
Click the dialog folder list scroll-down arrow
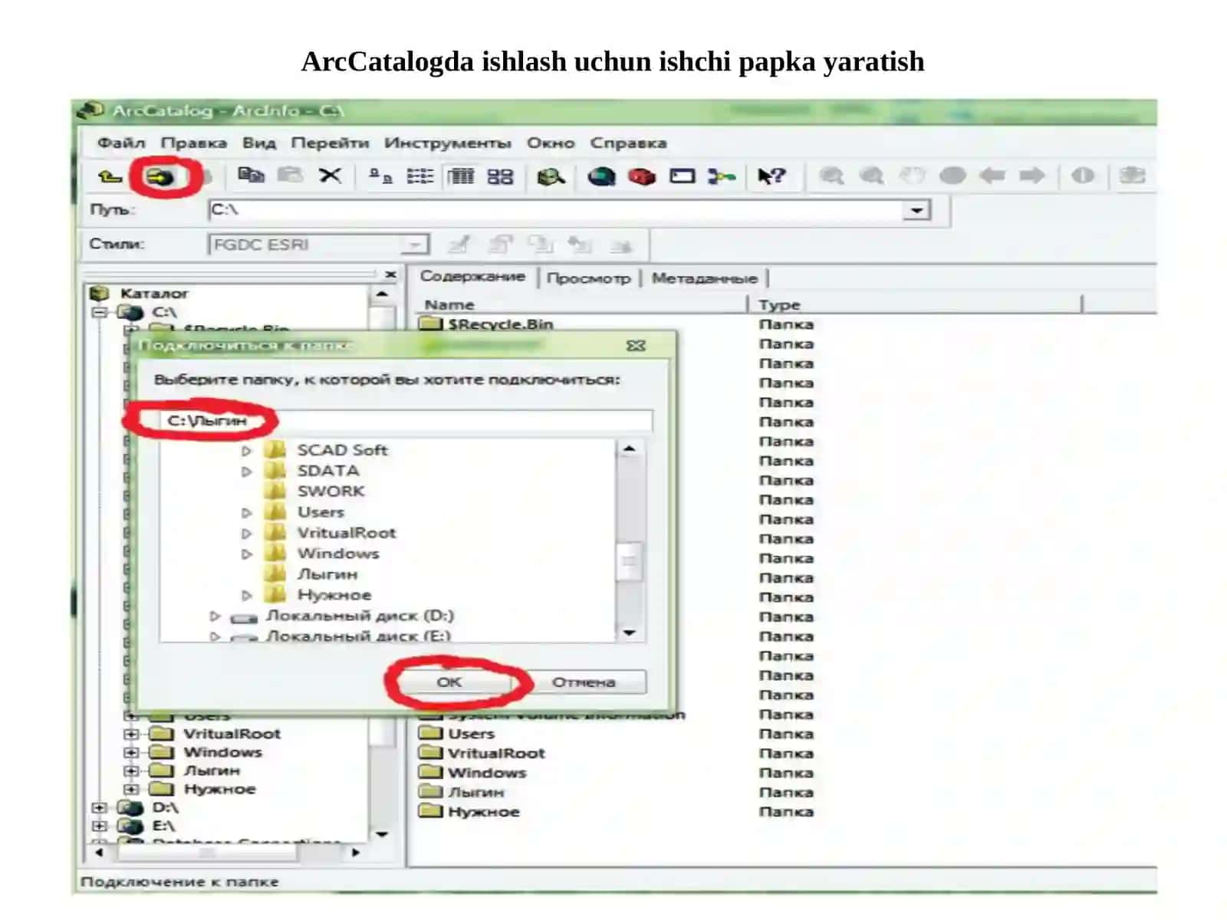click(x=630, y=632)
